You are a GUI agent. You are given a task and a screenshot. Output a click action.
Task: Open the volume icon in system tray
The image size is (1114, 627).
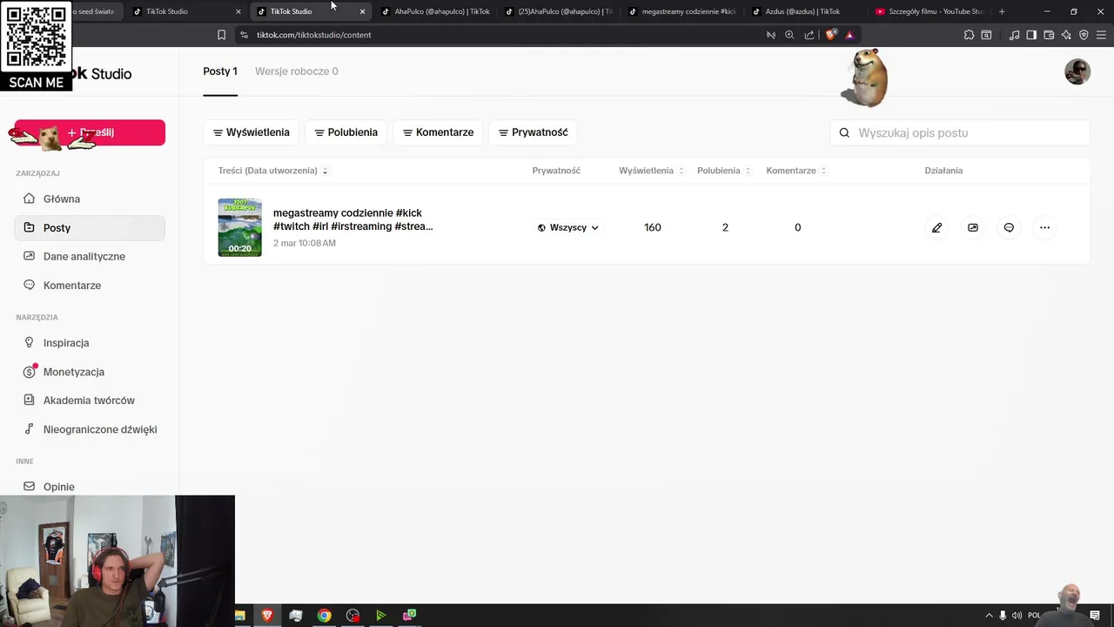tap(1017, 616)
